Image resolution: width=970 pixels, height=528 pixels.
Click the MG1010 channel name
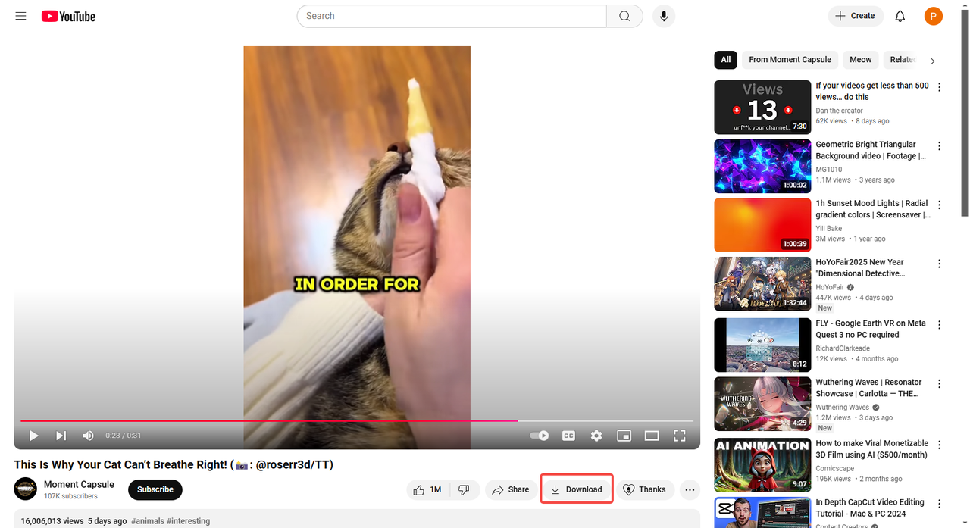click(x=828, y=170)
